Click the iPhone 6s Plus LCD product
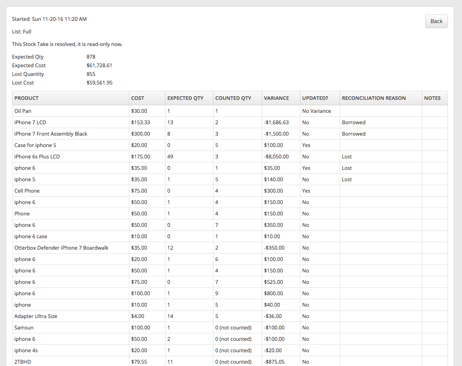The image size is (462, 366). 37,156
